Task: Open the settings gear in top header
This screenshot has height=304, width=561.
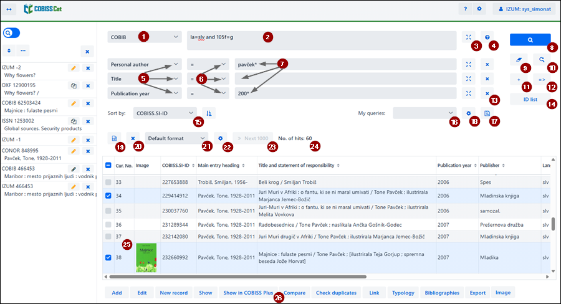Action: 479,9
